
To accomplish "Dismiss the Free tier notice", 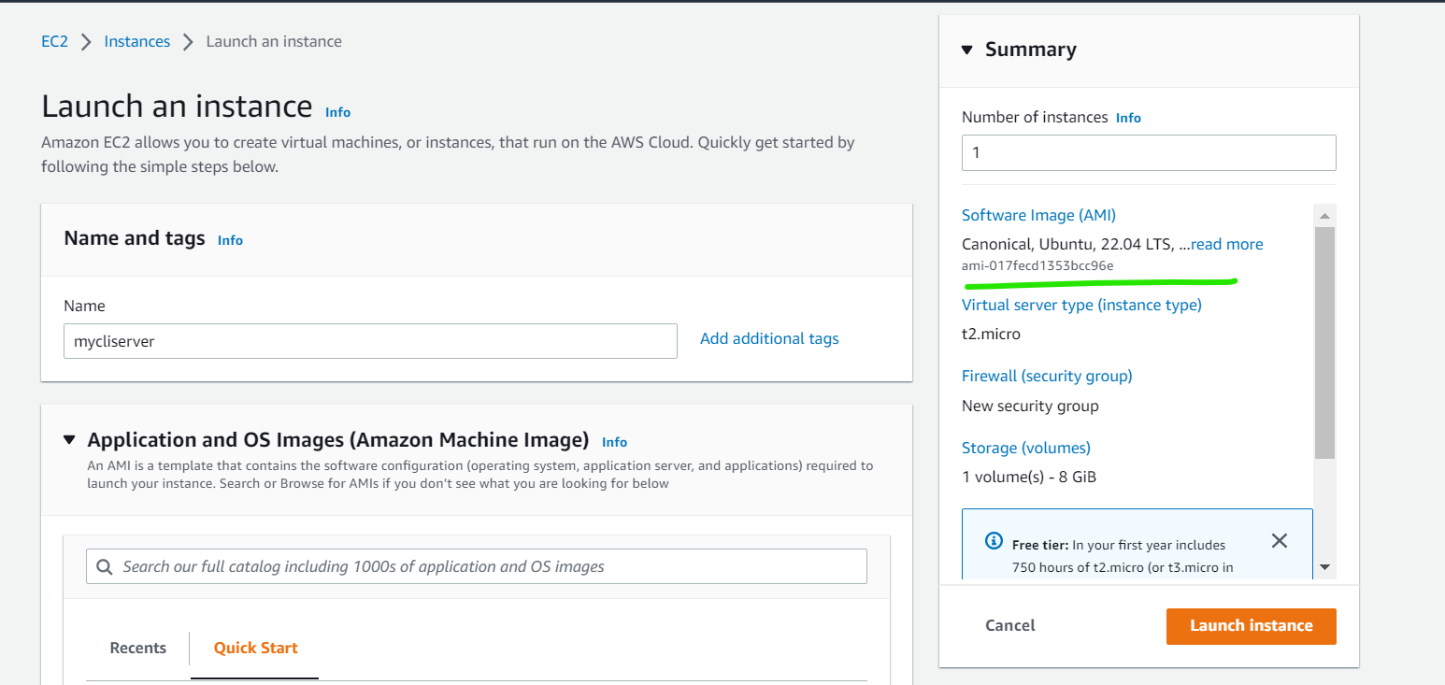I will pyautogui.click(x=1280, y=541).
